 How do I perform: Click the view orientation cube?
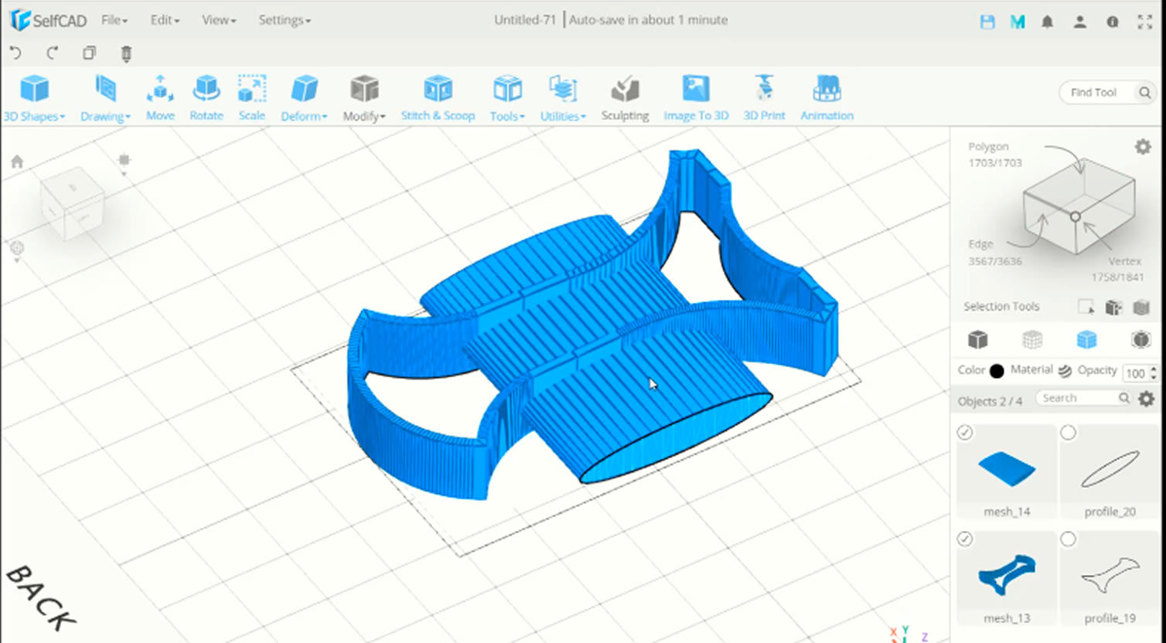pos(73,202)
